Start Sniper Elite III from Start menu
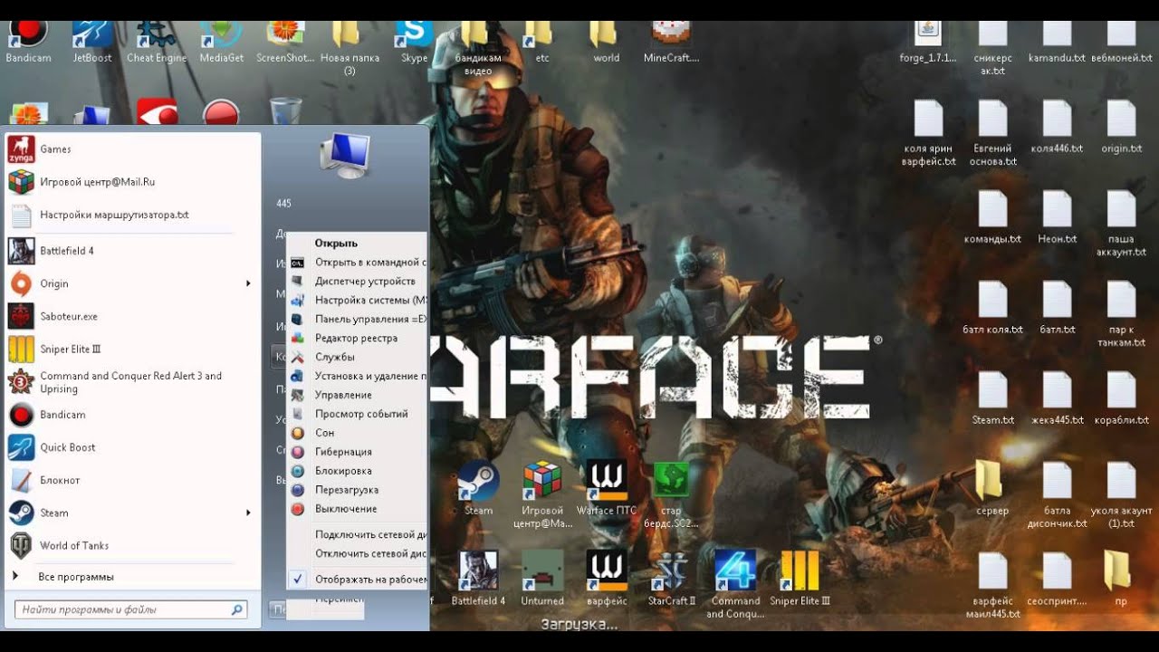The height and width of the screenshot is (652, 1159). [133, 349]
